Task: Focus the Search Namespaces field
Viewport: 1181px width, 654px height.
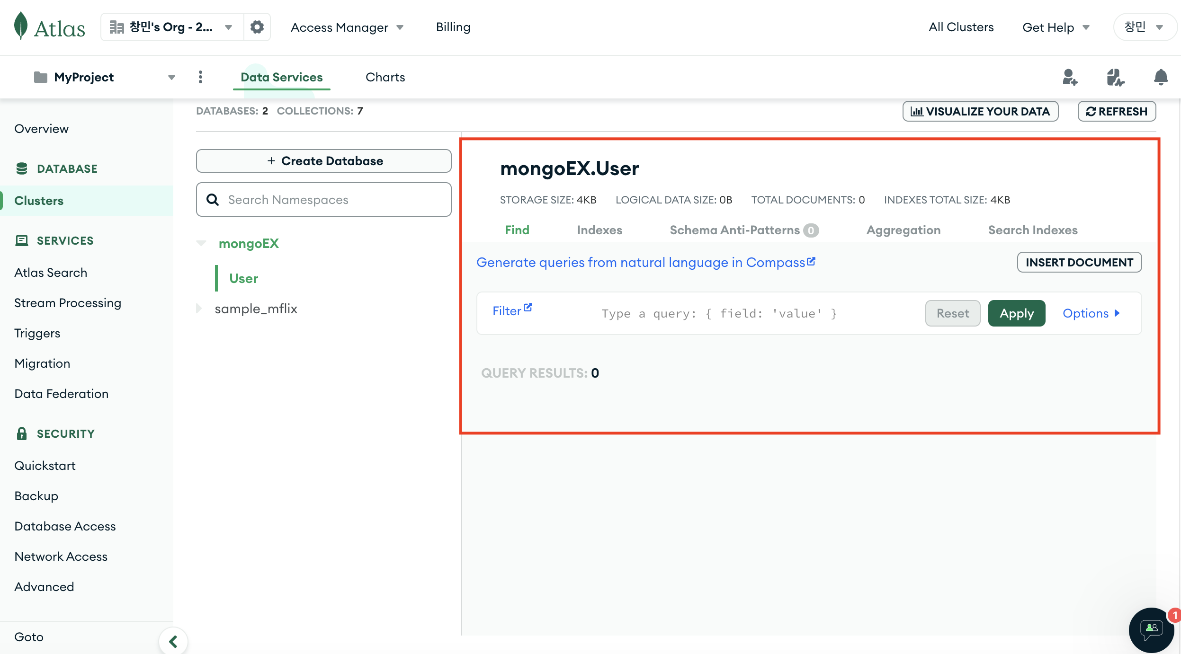Action: [331, 200]
